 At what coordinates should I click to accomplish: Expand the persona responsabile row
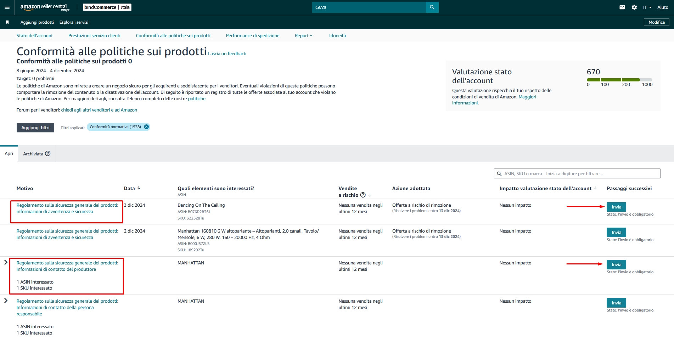click(6, 301)
